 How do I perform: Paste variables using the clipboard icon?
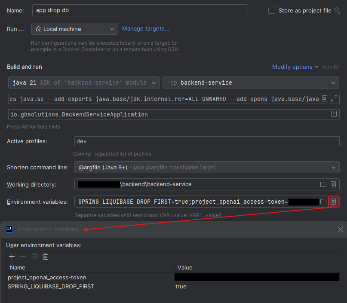pos(46,256)
